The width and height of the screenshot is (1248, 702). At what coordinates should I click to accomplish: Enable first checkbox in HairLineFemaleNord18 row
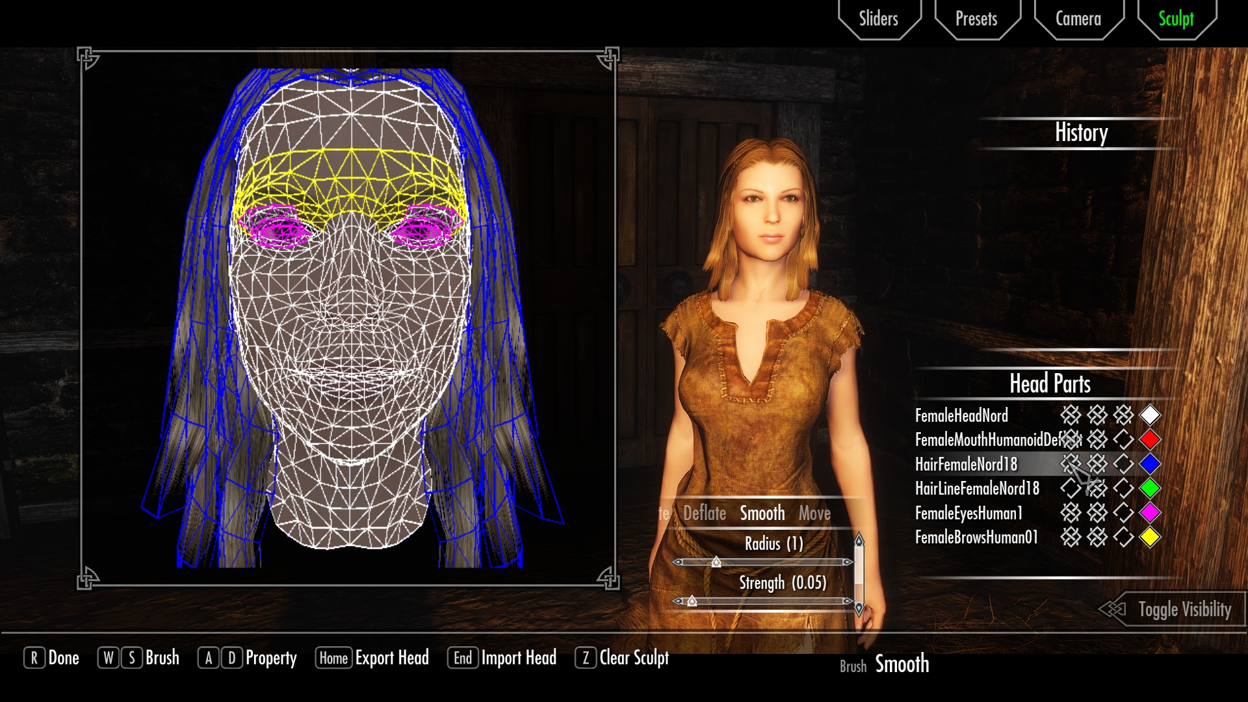[x=1071, y=488]
